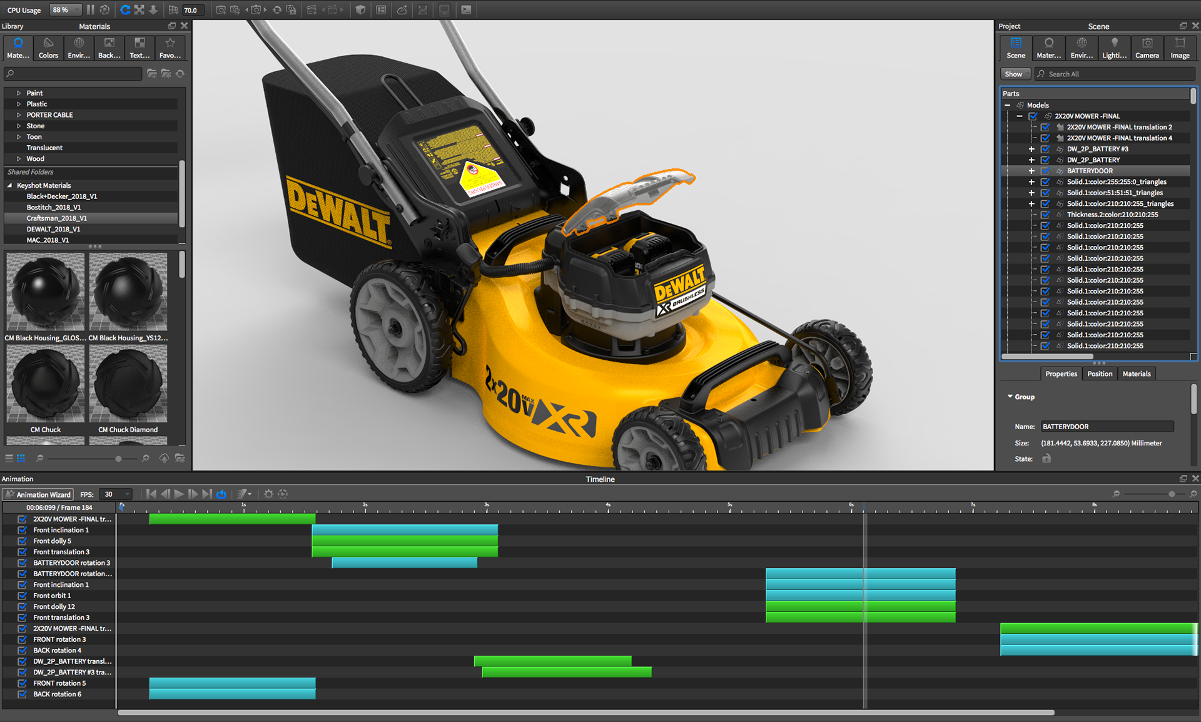Jump to the animation end
This screenshot has width=1201, height=722.
207,494
